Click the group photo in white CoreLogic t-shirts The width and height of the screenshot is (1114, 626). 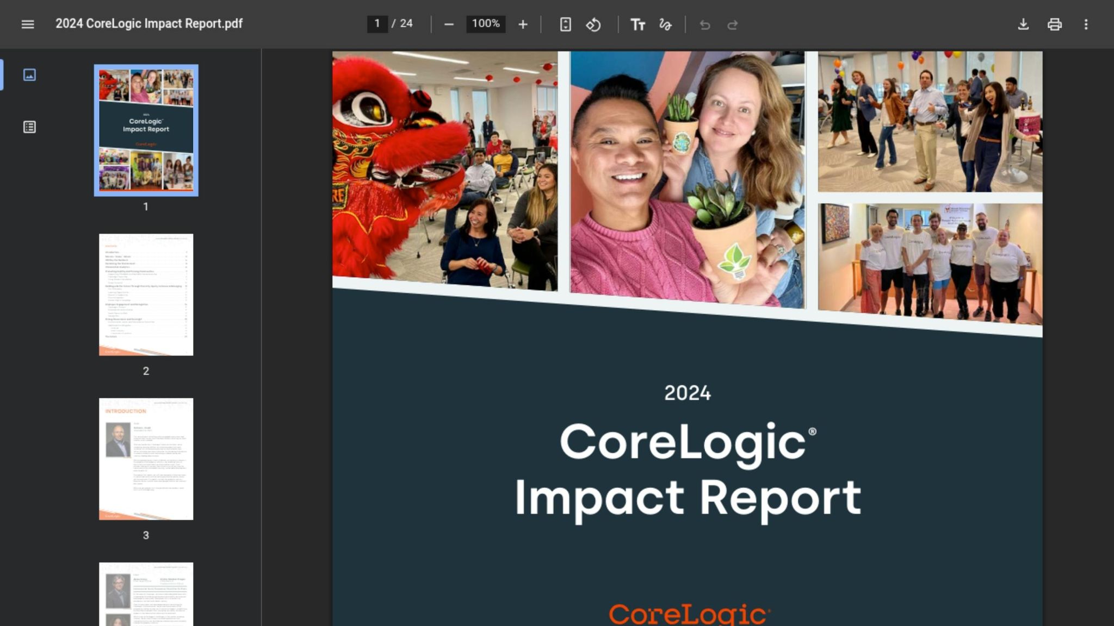coord(930,264)
